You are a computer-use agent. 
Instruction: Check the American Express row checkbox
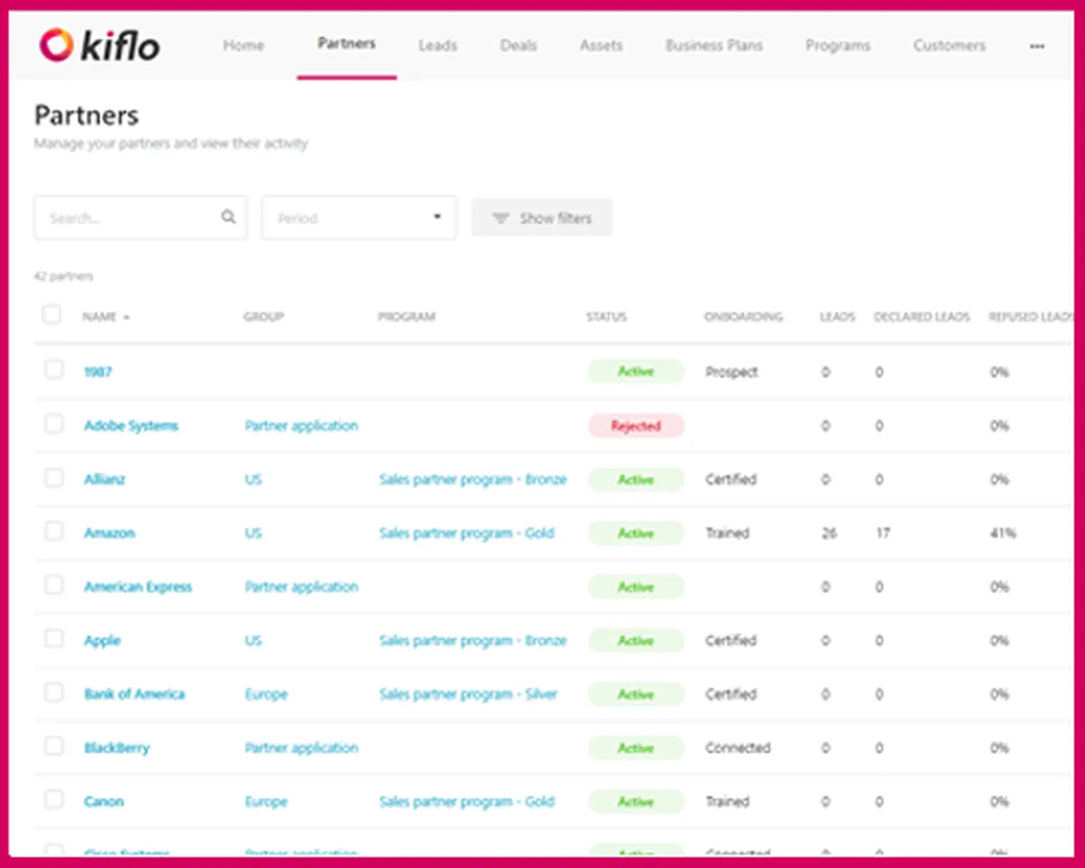pyautogui.click(x=54, y=585)
